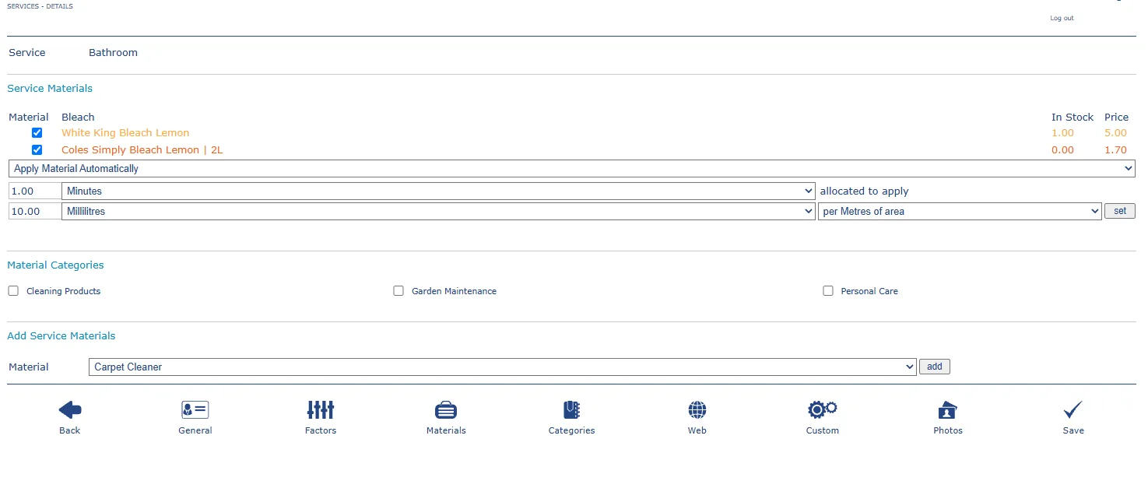
Task: Open the Millilitres unit dropdown
Action: pyautogui.click(x=438, y=212)
